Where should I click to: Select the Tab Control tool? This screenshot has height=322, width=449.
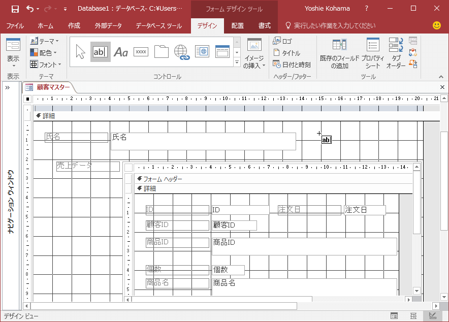(x=161, y=52)
